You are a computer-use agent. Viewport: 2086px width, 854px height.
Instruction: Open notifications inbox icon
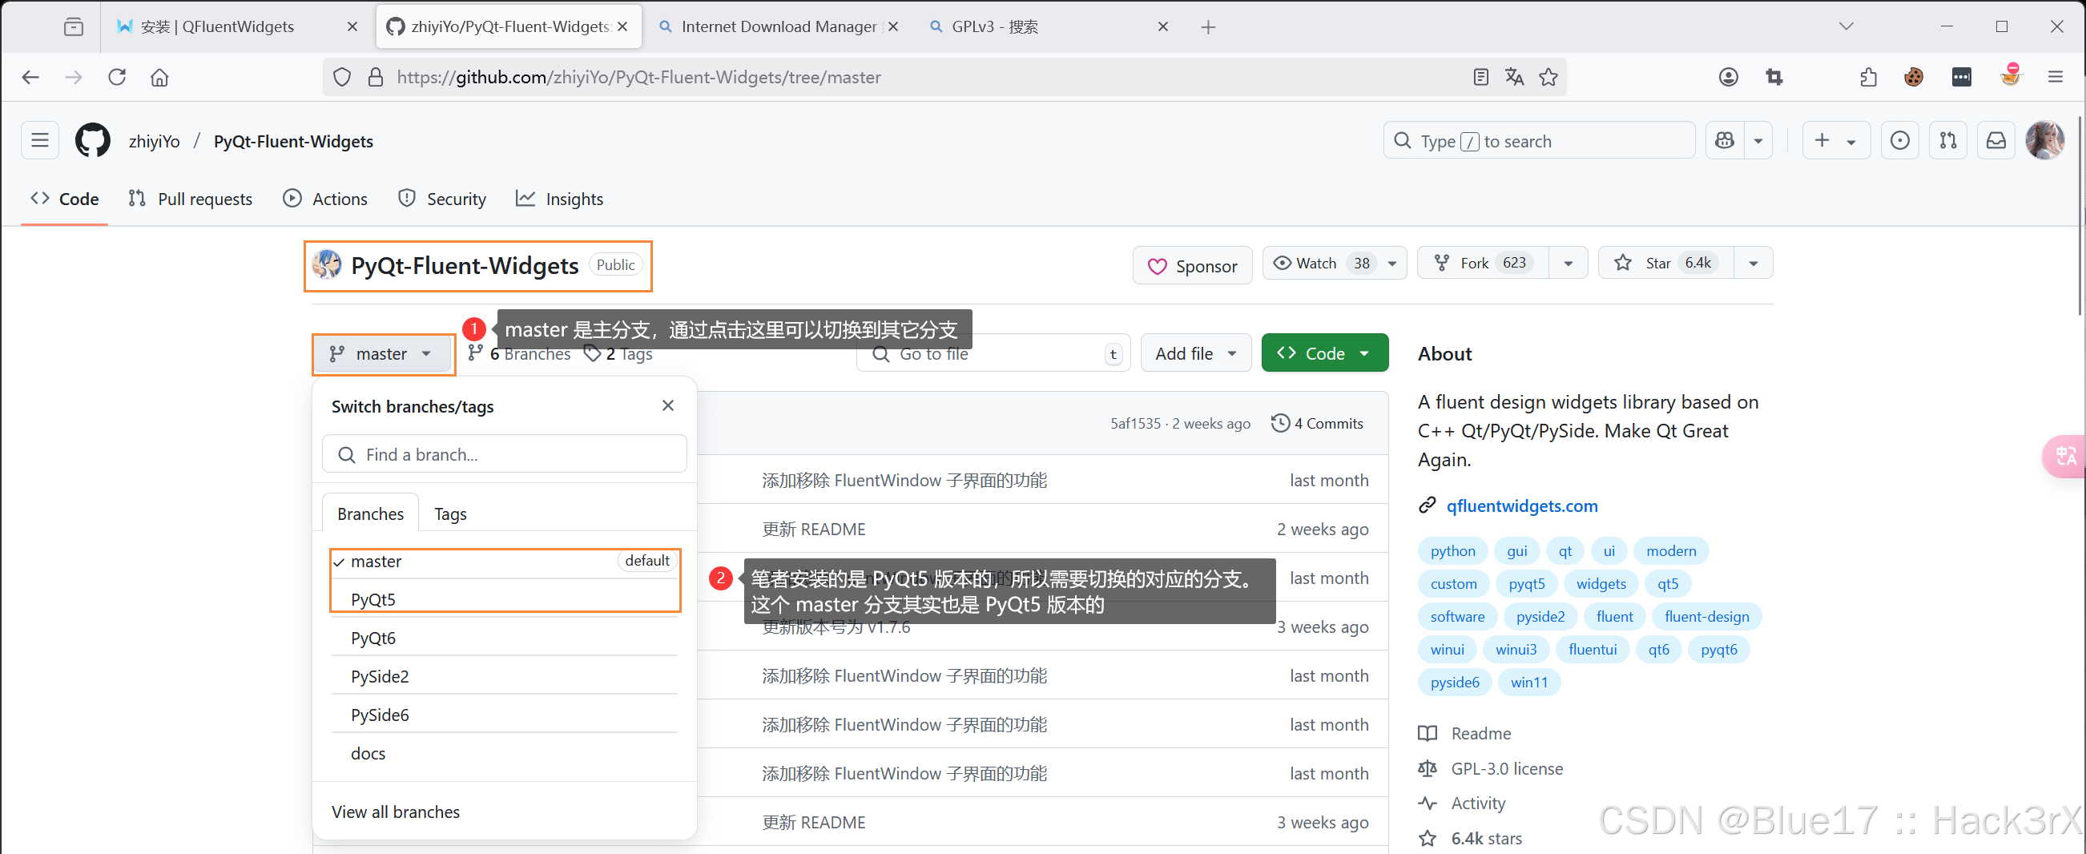point(1996,141)
